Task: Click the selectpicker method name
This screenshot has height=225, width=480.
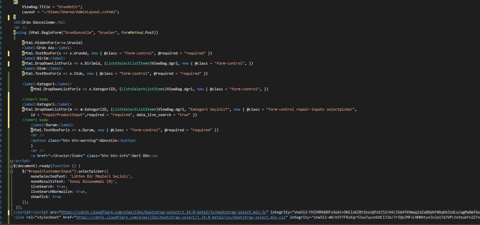Action: (92, 171)
